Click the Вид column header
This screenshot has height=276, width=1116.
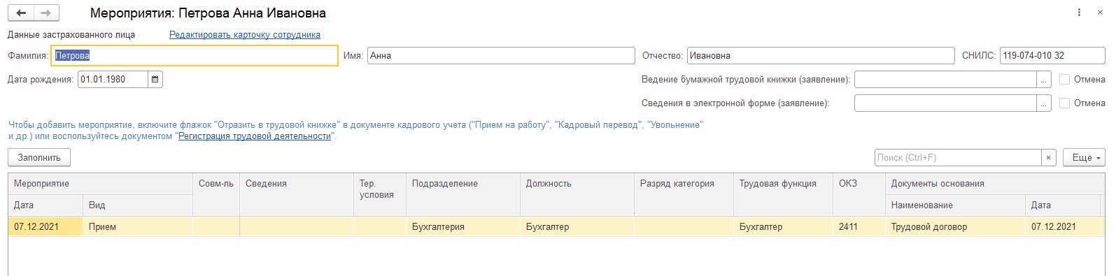pyautogui.click(x=138, y=205)
